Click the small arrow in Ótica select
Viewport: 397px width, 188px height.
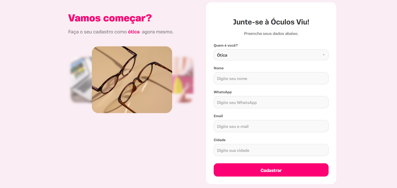[323, 55]
